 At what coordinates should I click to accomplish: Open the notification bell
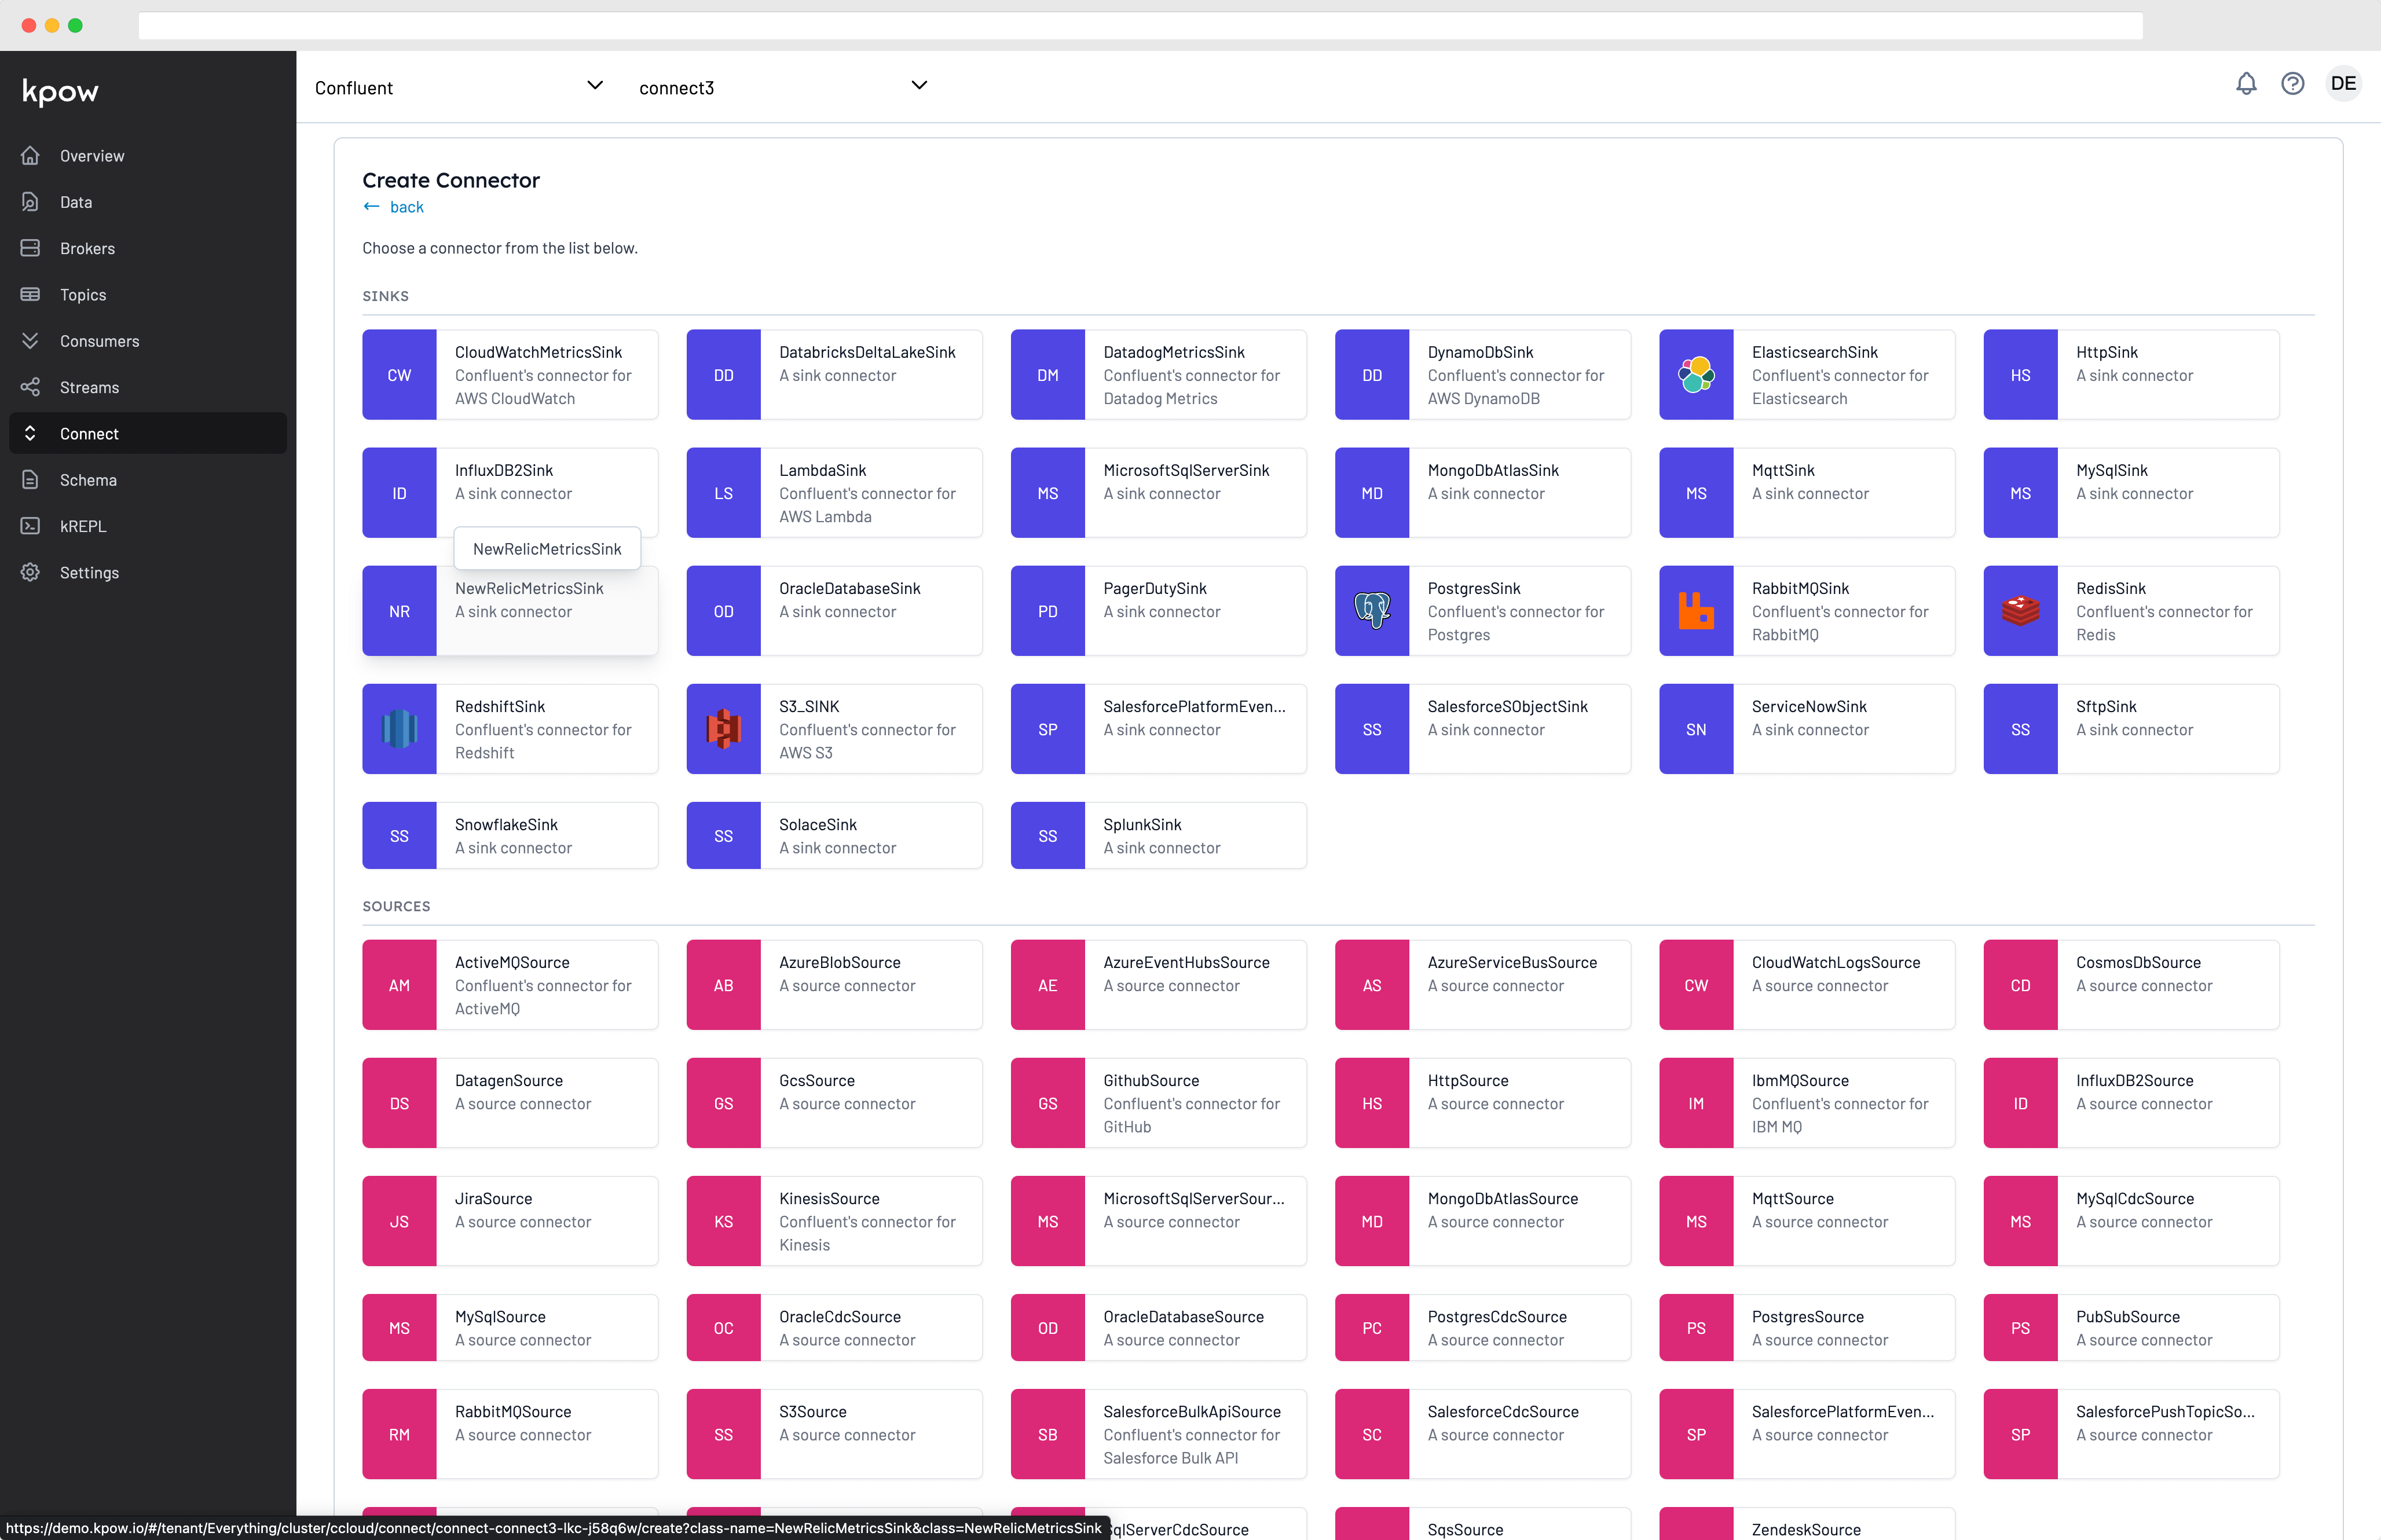[2246, 84]
